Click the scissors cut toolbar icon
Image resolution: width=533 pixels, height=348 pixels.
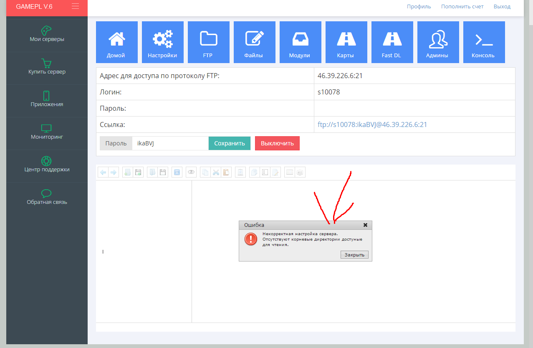[x=216, y=172]
